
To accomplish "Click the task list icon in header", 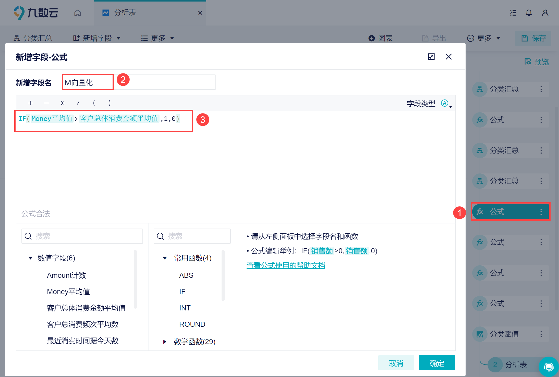I will click(x=513, y=13).
